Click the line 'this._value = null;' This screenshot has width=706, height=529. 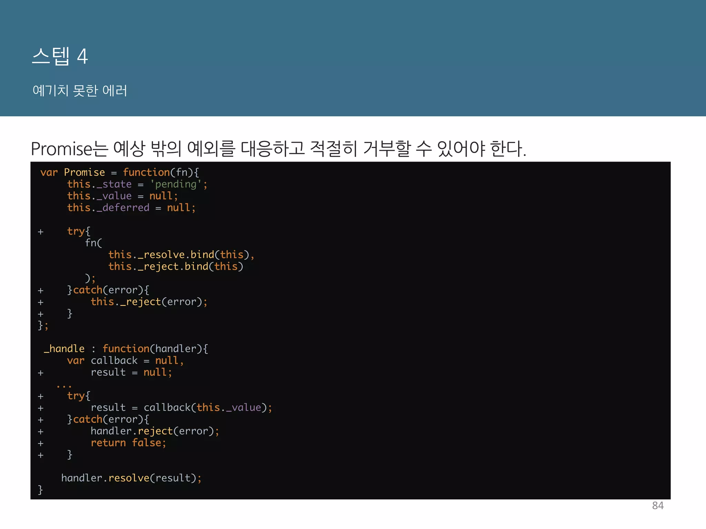click(x=122, y=196)
